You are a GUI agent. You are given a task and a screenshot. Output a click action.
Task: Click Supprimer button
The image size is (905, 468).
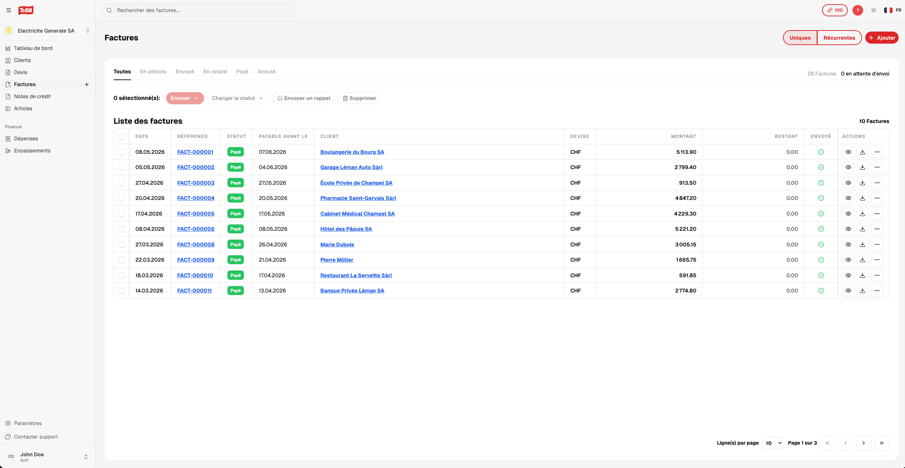[358, 98]
